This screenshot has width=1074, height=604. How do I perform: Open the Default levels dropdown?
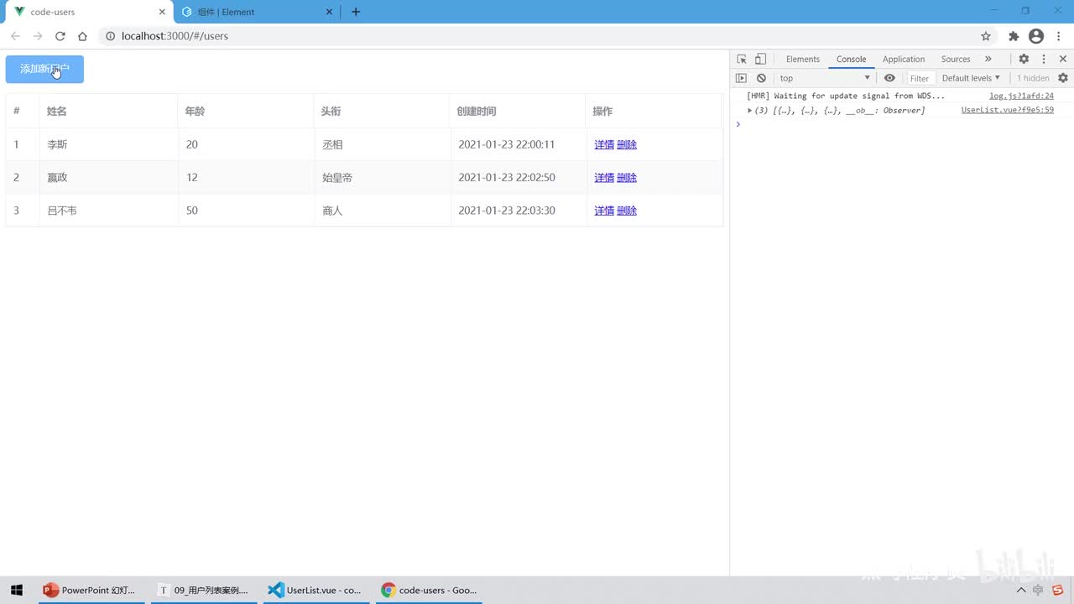coord(971,78)
